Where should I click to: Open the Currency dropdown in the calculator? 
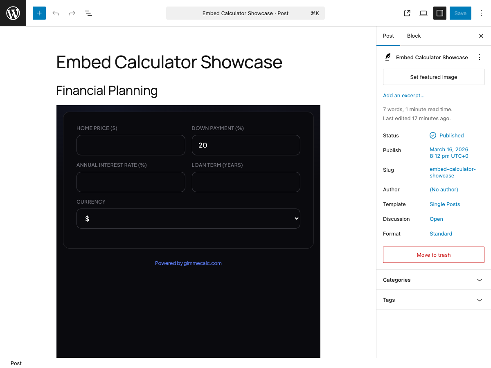tap(188, 218)
